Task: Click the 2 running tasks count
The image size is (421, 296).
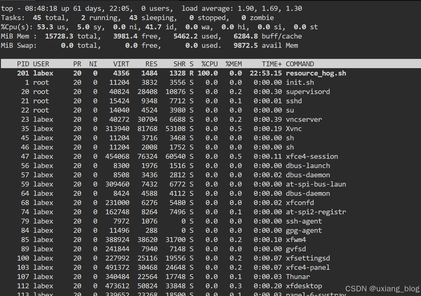Action: pos(83,18)
